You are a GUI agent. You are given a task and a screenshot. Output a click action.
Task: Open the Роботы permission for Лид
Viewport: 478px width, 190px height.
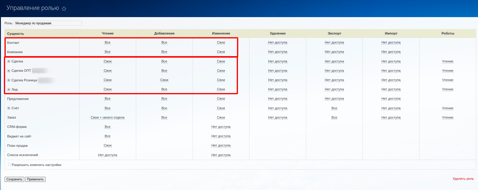tap(448, 89)
